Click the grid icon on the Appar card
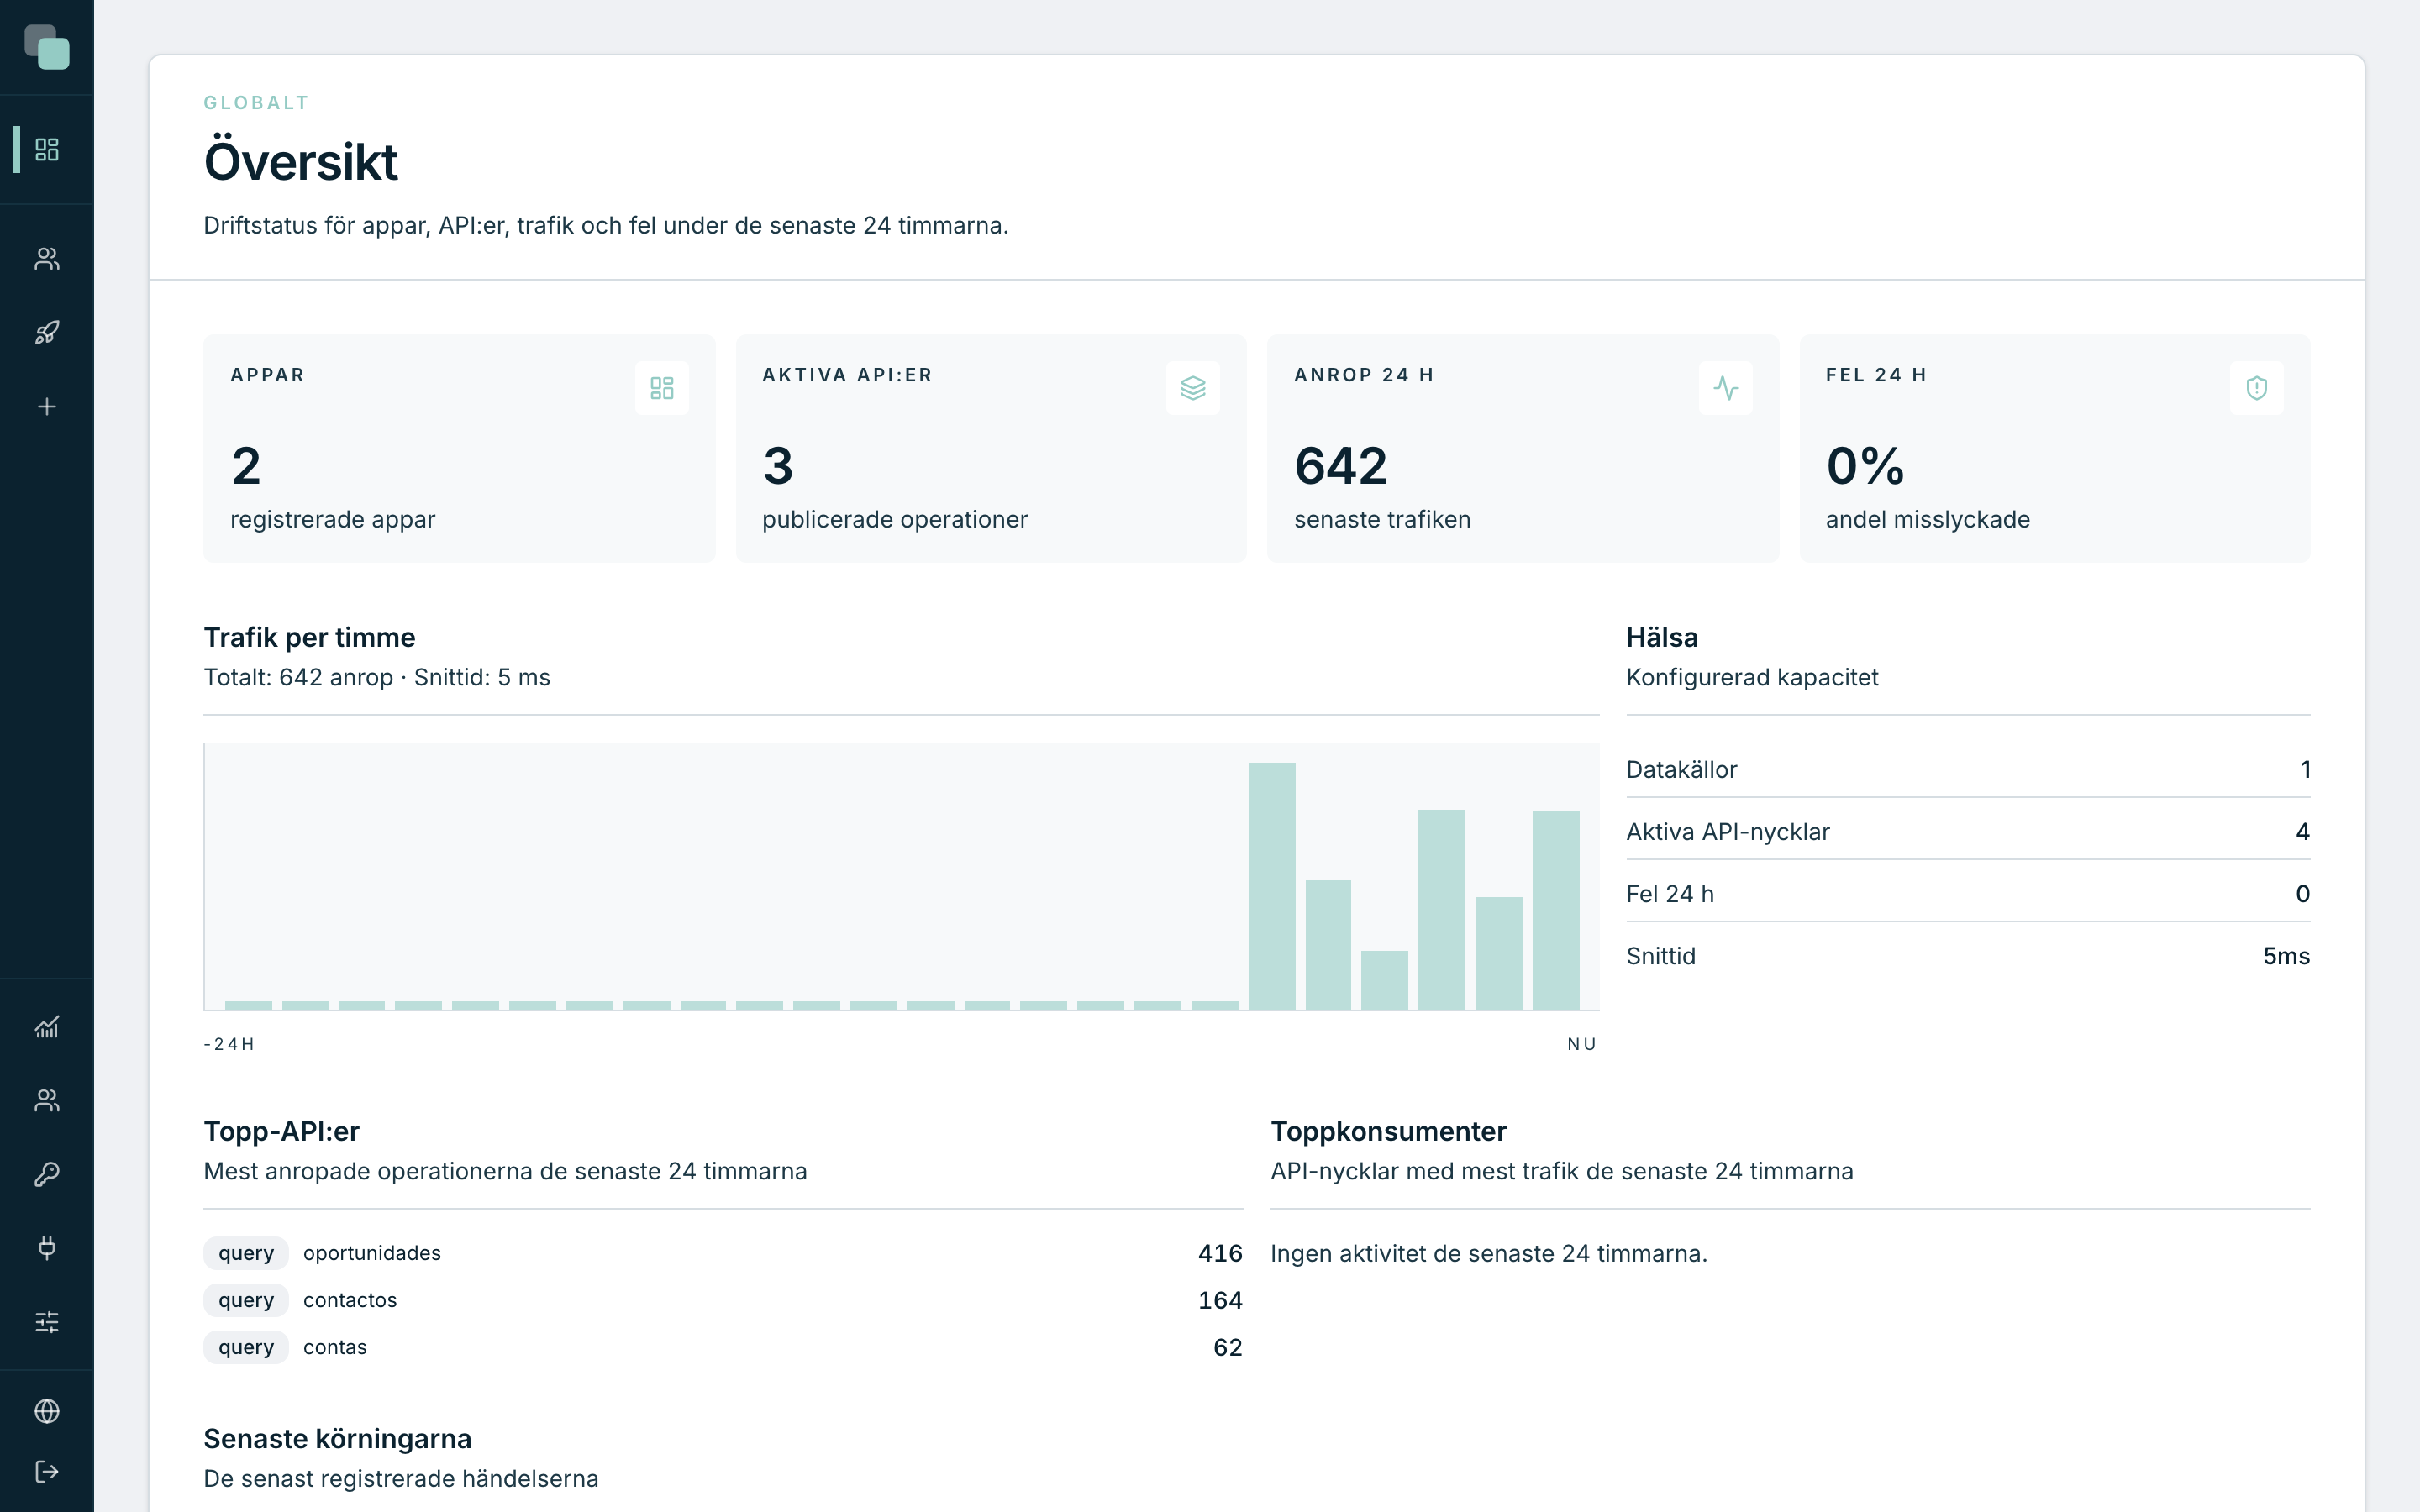The image size is (2420, 1512). point(662,388)
